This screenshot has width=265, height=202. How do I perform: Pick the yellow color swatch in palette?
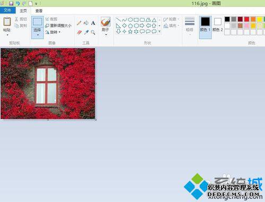click(x=260, y=19)
